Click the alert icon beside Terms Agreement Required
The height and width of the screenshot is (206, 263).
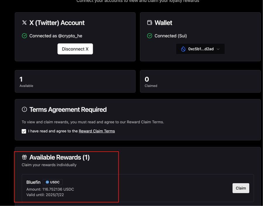tap(25, 110)
